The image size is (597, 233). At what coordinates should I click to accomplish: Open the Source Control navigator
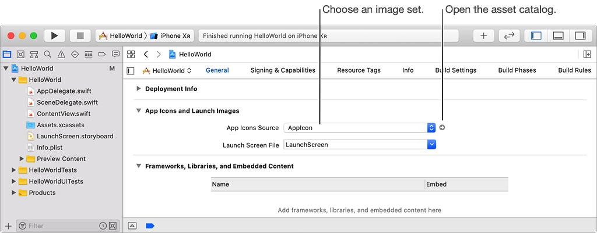click(20, 54)
